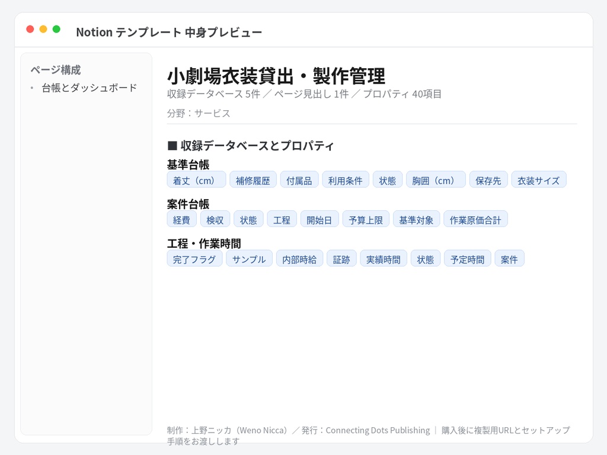Screen dimensions: 607x455
Task: Select the 保存先 property tag
Action: tap(488, 180)
